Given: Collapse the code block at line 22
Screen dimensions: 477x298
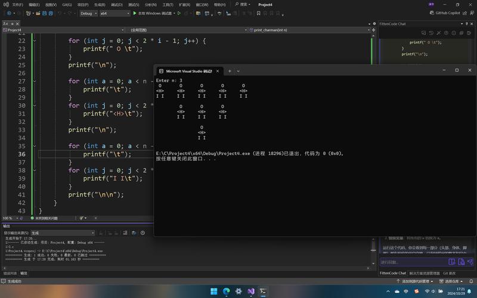Looking at the screenshot, I should tap(34, 41).
